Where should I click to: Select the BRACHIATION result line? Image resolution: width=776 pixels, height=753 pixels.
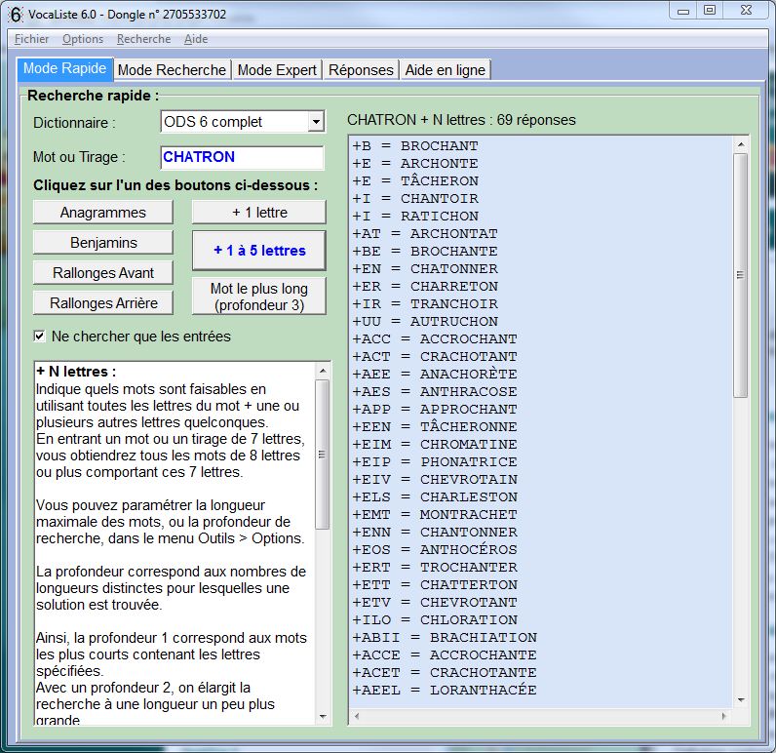pos(445,638)
